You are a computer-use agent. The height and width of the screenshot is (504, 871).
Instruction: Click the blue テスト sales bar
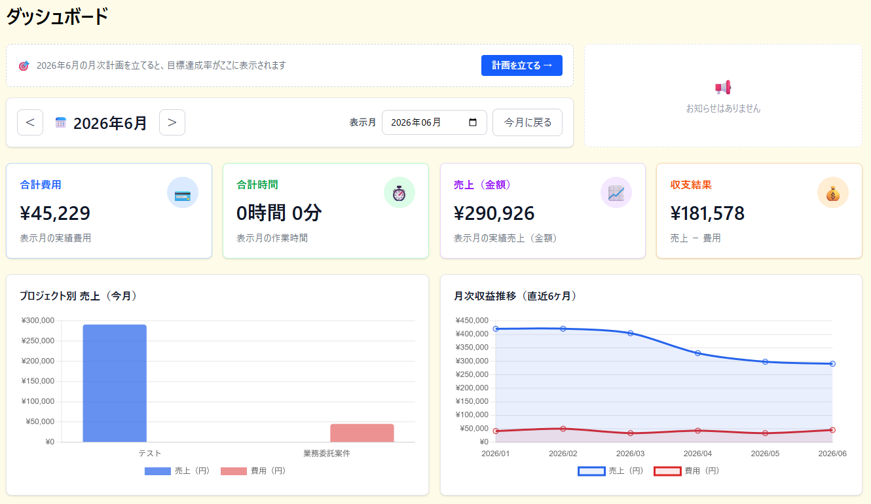pos(115,384)
